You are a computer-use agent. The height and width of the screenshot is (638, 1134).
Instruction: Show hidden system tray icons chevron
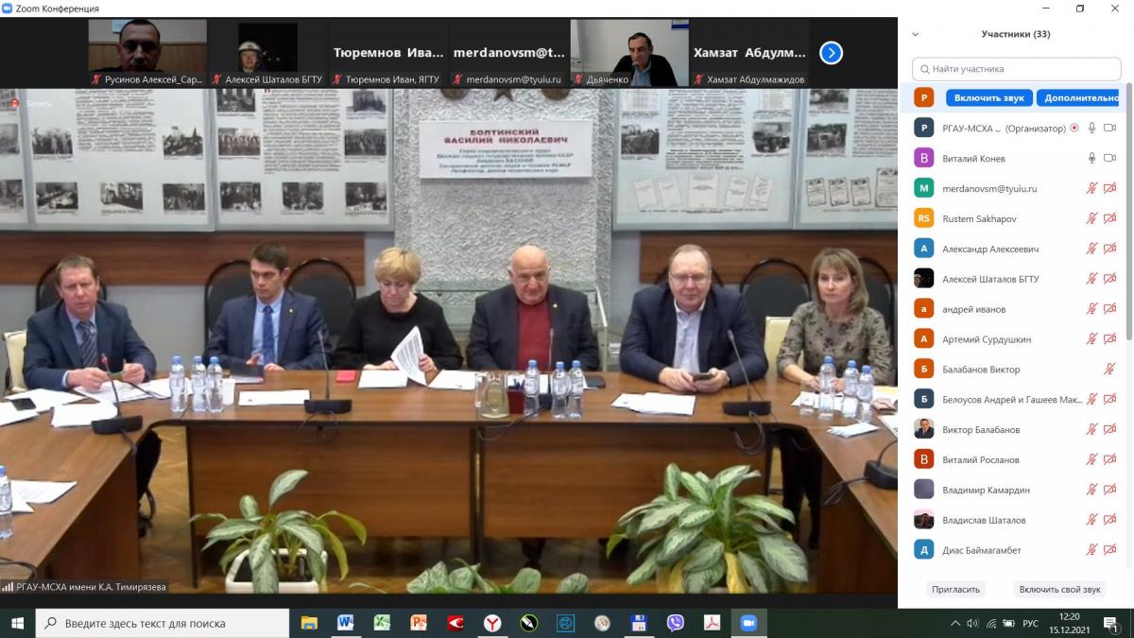point(956,623)
